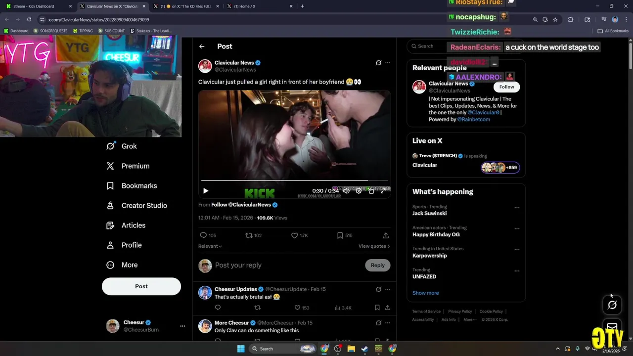Follow Clavicular News in Relevant people

(x=506, y=87)
